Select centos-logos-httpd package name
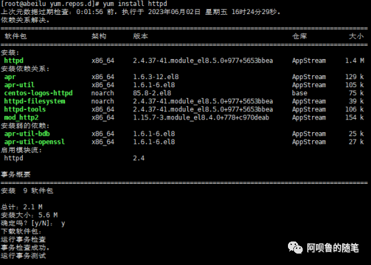 point(38,93)
